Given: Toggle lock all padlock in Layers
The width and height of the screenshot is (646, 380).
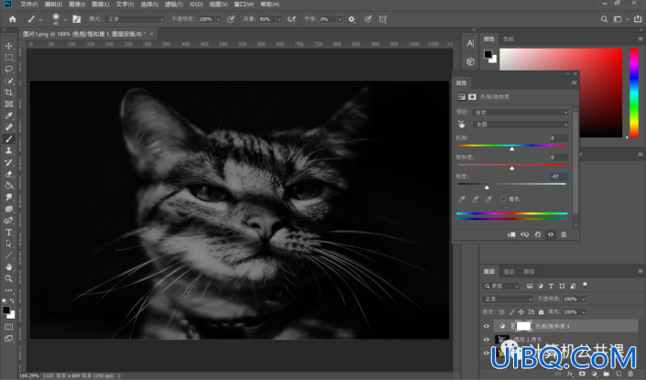Looking at the screenshot, I should click(541, 312).
